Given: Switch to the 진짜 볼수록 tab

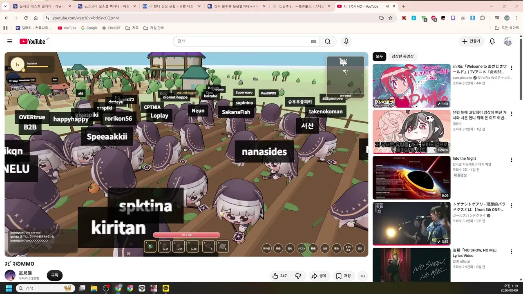Looking at the screenshot, I should pos(237,7).
